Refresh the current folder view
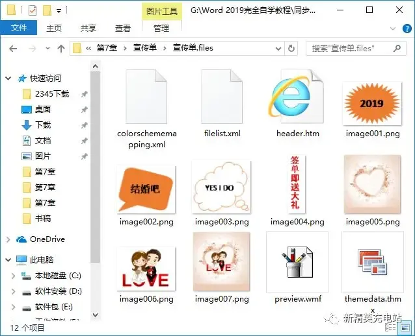This screenshot has height=336, width=415. tap(291, 48)
